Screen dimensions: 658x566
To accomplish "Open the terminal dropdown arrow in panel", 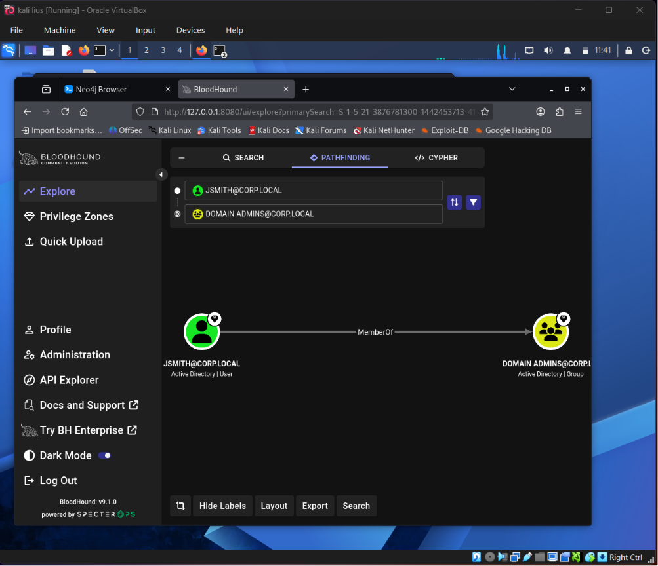I will (x=112, y=50).
